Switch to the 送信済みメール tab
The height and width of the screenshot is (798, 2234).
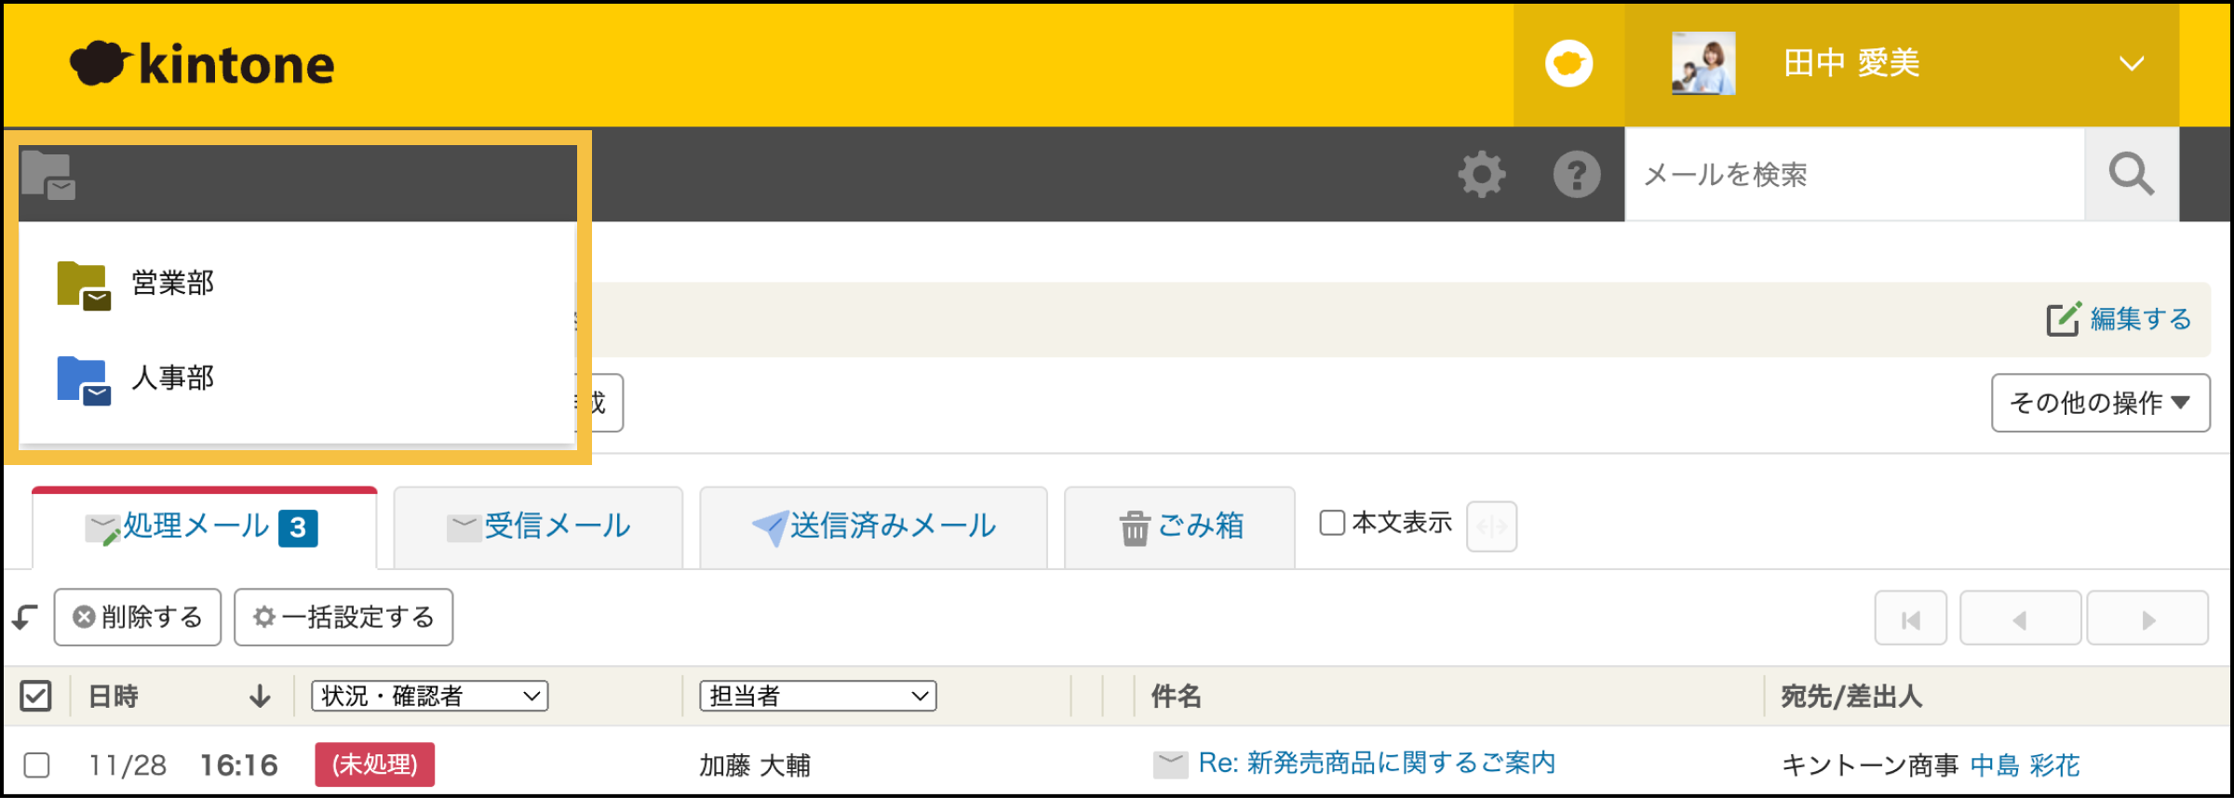pyautogui.click(x=873, y=526)
